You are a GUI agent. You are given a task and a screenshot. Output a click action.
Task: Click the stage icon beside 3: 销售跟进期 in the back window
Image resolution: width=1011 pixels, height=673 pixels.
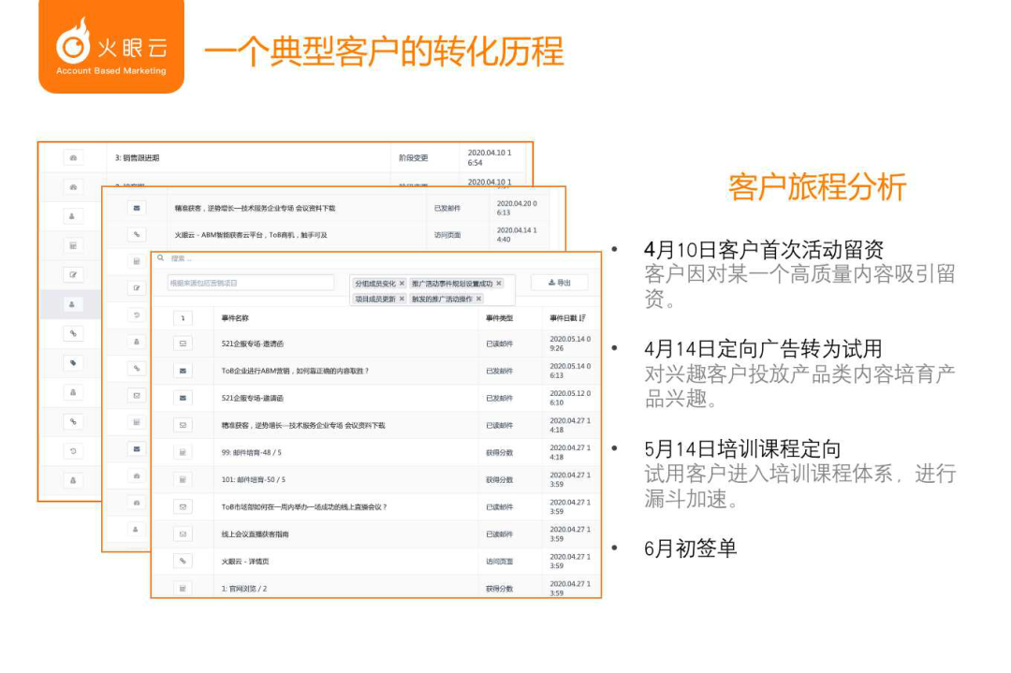pyautogui.click(x=74, y=158)
